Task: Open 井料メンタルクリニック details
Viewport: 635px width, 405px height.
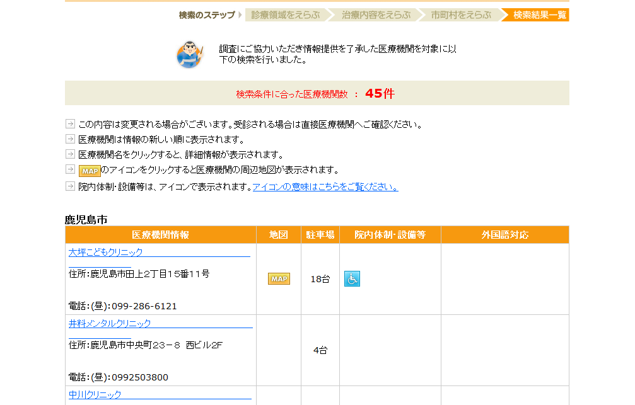Action: [110, 323]
